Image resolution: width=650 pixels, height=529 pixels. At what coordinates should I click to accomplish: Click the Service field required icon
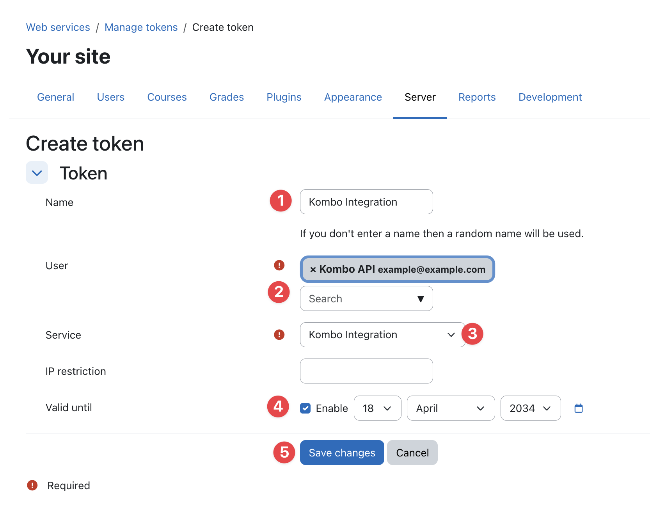pos(279,335)
